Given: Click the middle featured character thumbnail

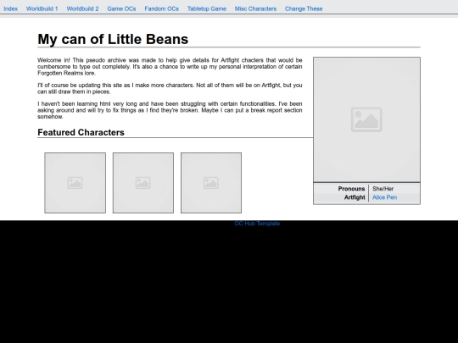Looking at the screenshot, I should 143,183.
